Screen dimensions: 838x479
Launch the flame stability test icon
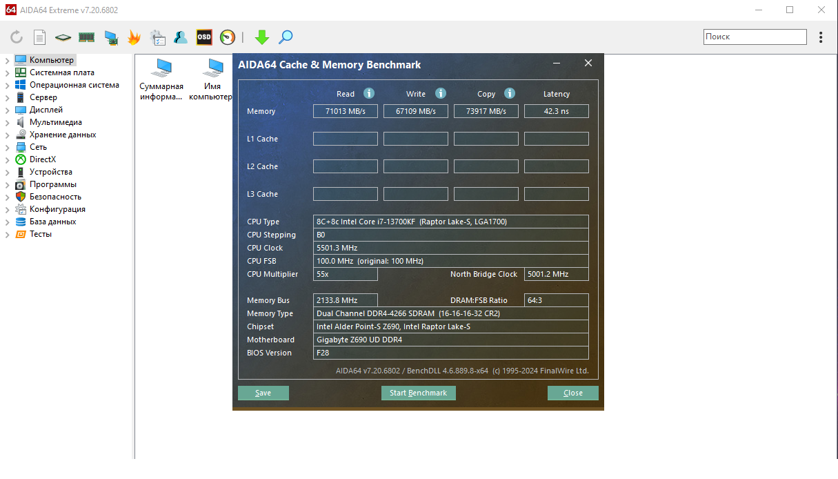coord(134,37)
